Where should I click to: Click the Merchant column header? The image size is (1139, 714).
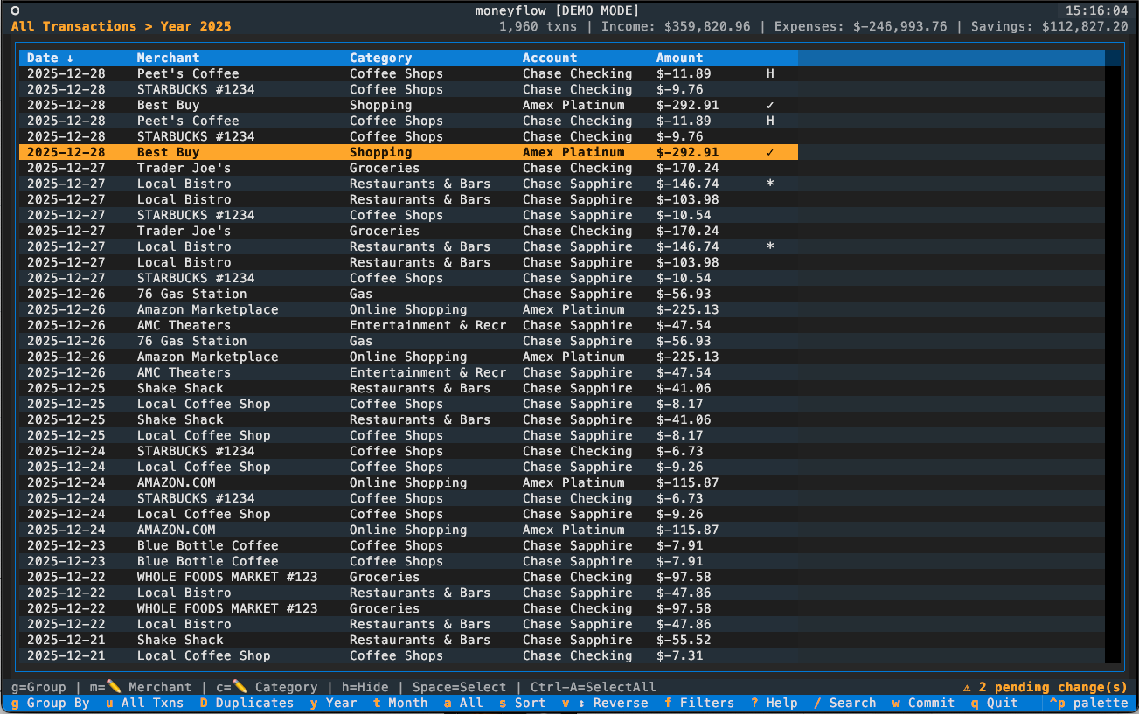coord(169,58)
